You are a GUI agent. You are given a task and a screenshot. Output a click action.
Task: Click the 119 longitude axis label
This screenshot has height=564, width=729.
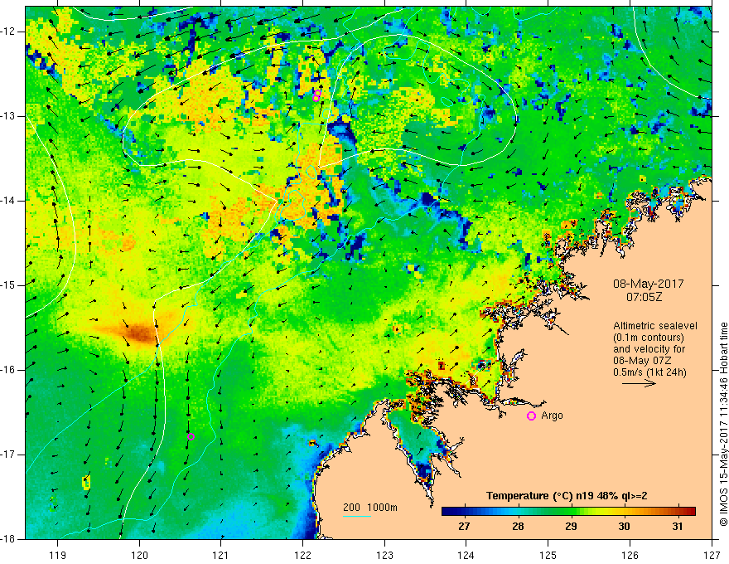coord(57,555)
